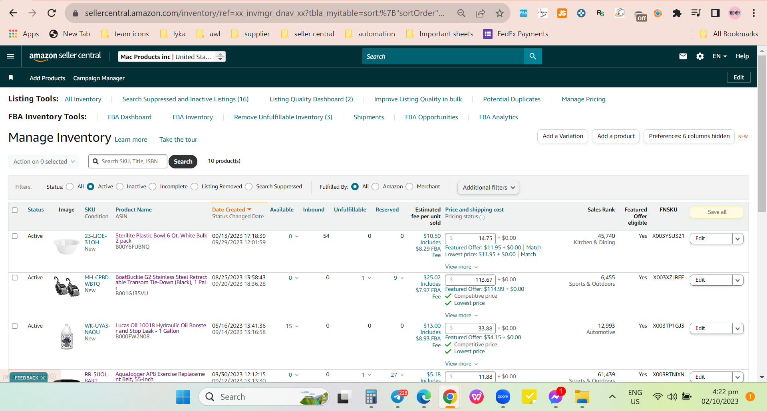767x411 pixels.
Task: Tick the select-all checkbox in table header
Action: [x=15, y=210]
